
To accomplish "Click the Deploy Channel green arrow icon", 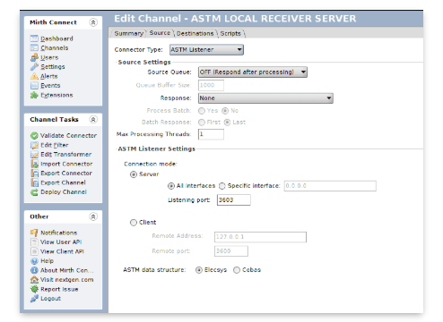I will [34, 192].
